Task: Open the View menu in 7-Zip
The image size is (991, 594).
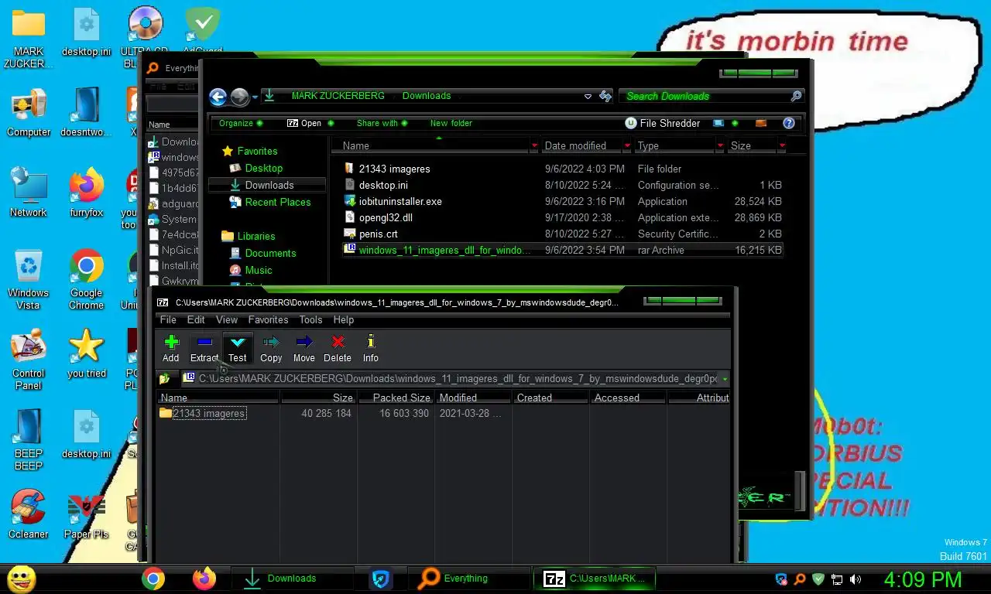Action: click(227, 319)
